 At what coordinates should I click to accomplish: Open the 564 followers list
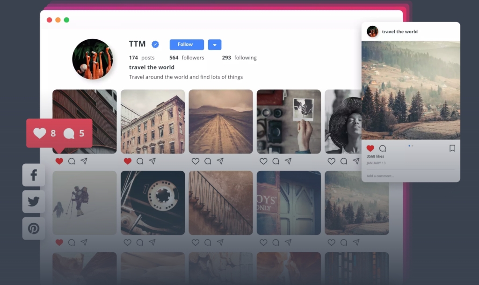[x=187, y=58]
